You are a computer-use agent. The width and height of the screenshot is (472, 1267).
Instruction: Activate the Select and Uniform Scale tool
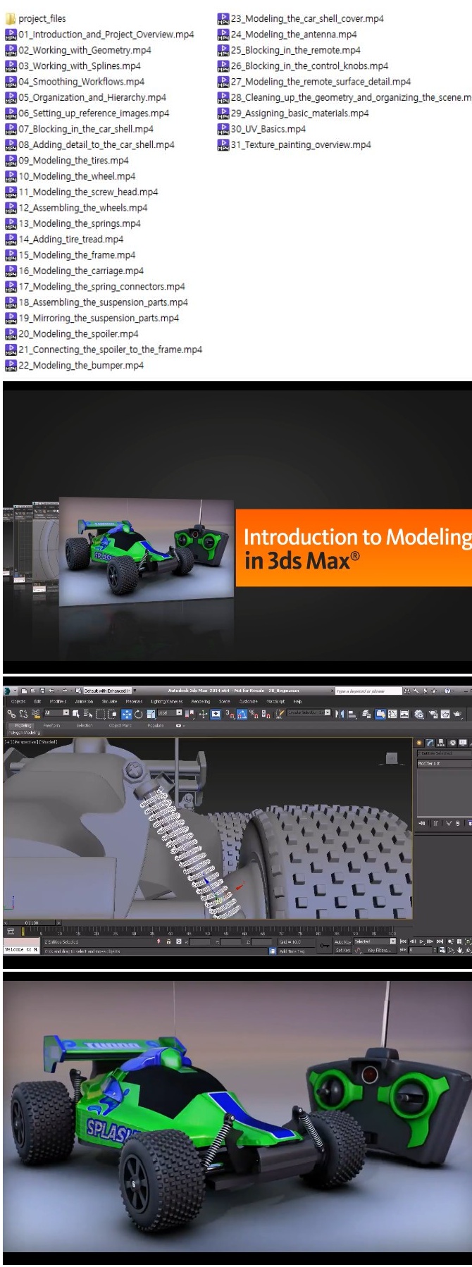tap(151, 714)
